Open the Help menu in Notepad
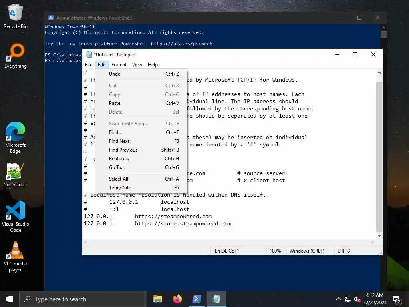 (153, 65)
